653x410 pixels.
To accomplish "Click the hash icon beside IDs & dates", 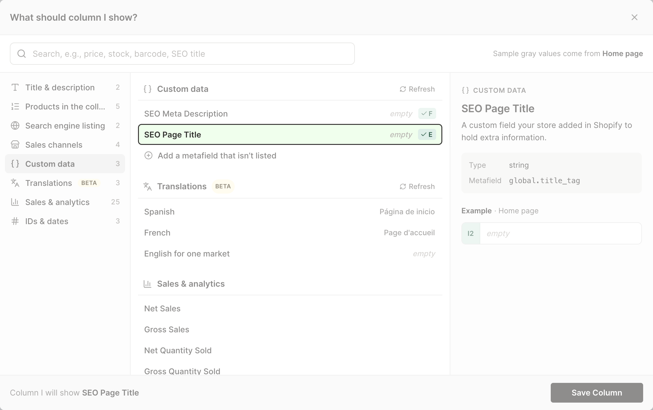I will [15, 221].
